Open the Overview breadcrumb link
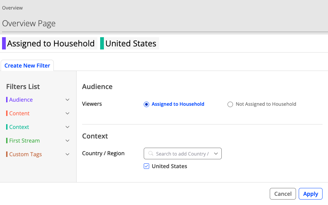This screenshot has width=328, height=205. (x=12, y=8)
